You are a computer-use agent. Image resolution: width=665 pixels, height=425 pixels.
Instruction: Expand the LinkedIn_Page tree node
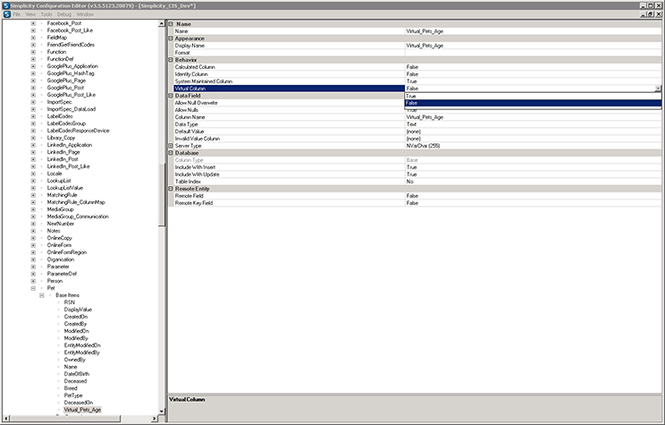pyautogui.click(x=33, y=152)
